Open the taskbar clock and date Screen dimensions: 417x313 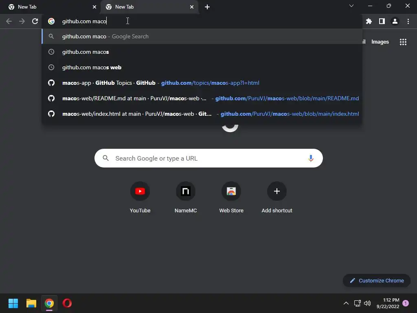388,303
